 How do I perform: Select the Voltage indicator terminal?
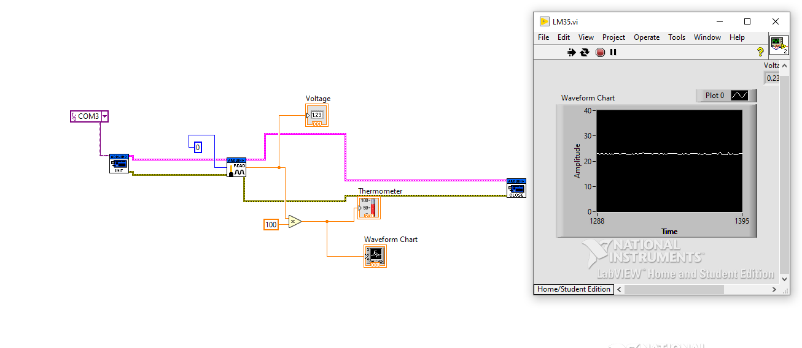317,115
